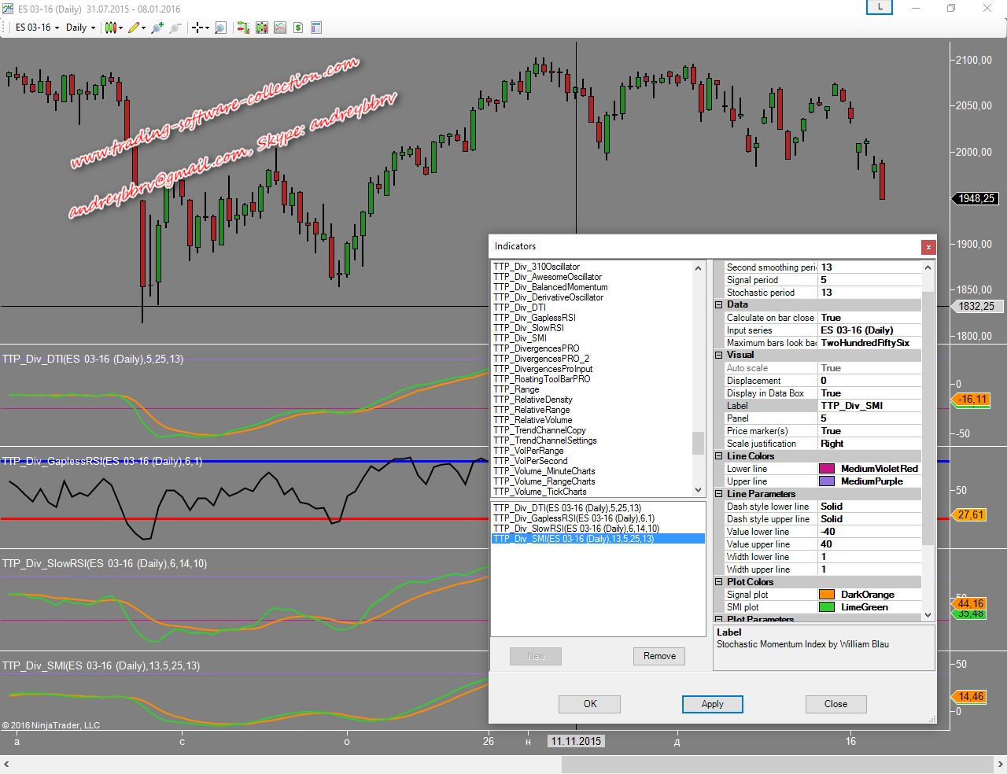The height and width of the screenshot is (774, 1007).
Task: Click the Properties icon at toolbar end
Action: (x=316, y=28)
